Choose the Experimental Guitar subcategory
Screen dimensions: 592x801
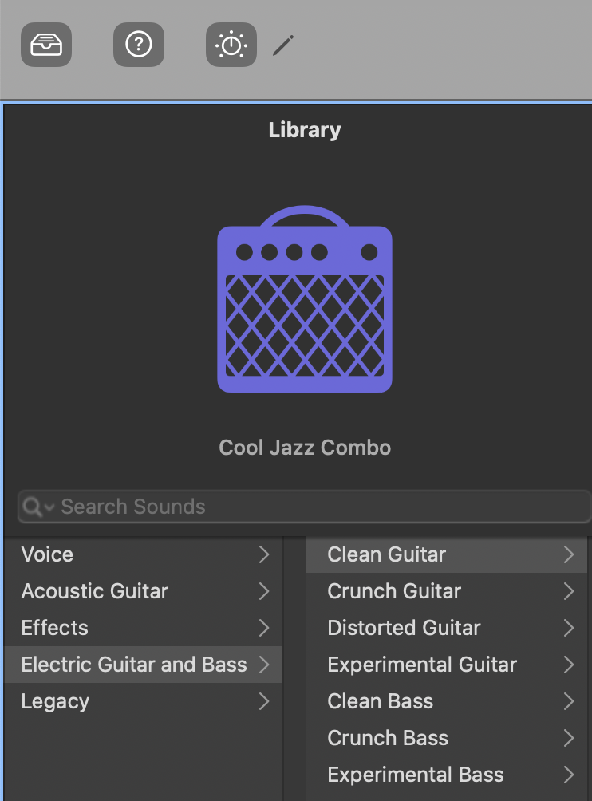[x=447, y=665]
